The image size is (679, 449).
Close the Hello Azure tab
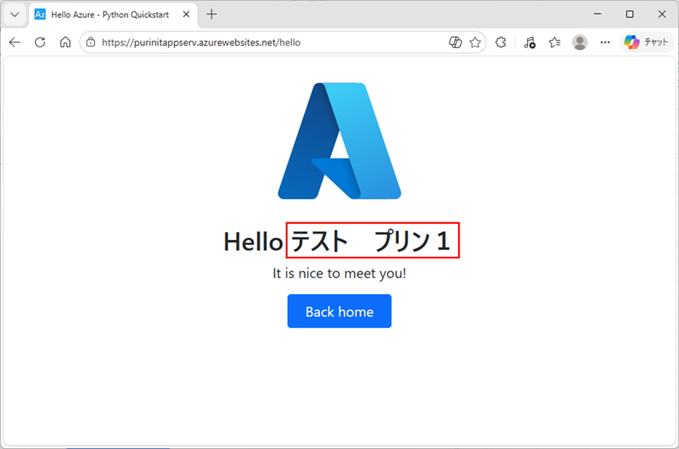[185, 13]
